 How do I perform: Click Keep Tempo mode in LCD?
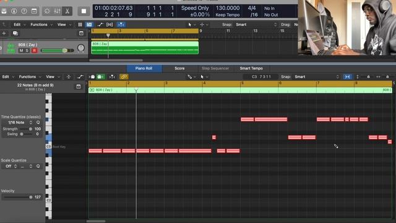[x=228, y=15]
